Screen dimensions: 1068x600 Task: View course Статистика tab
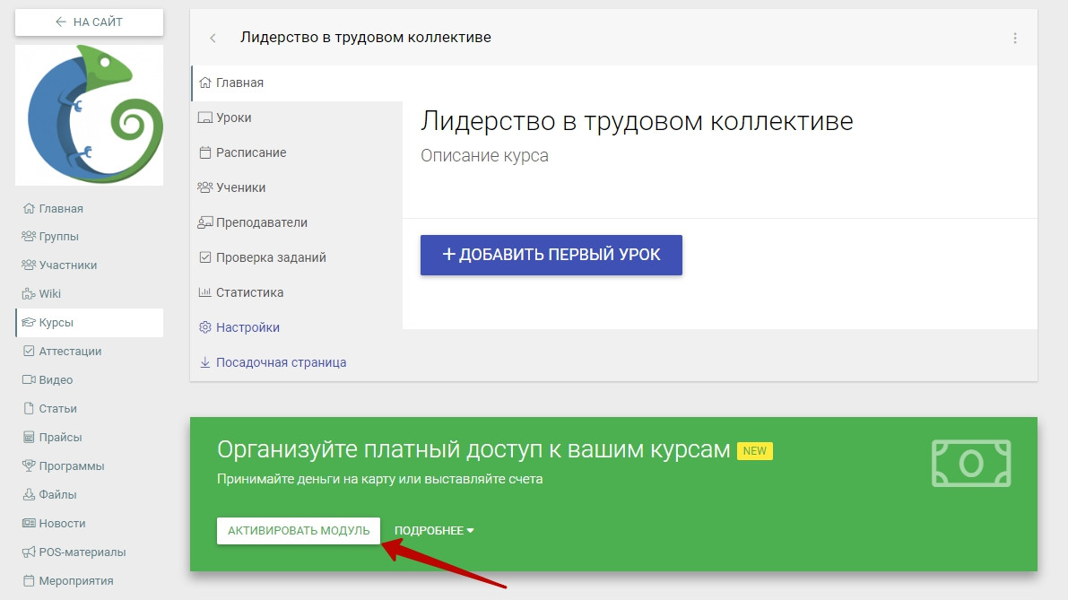tap(249, 292)
